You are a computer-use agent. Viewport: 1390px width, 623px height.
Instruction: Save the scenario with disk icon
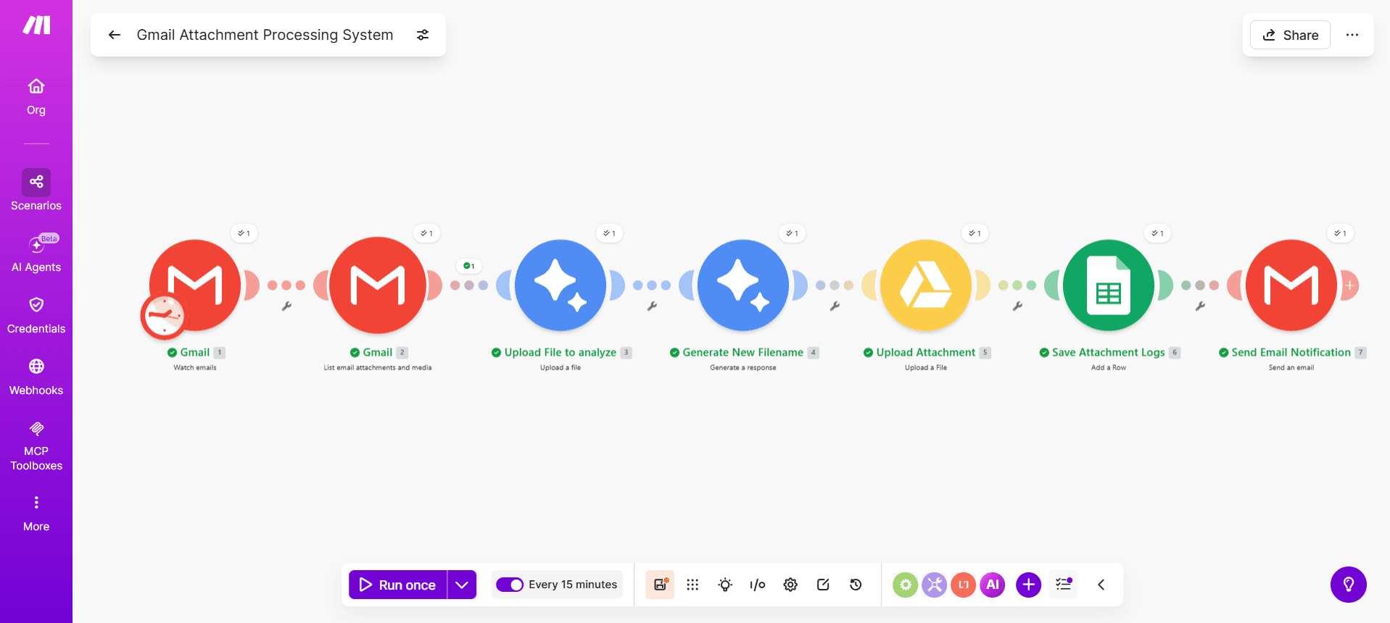click(x=660, y=585)
